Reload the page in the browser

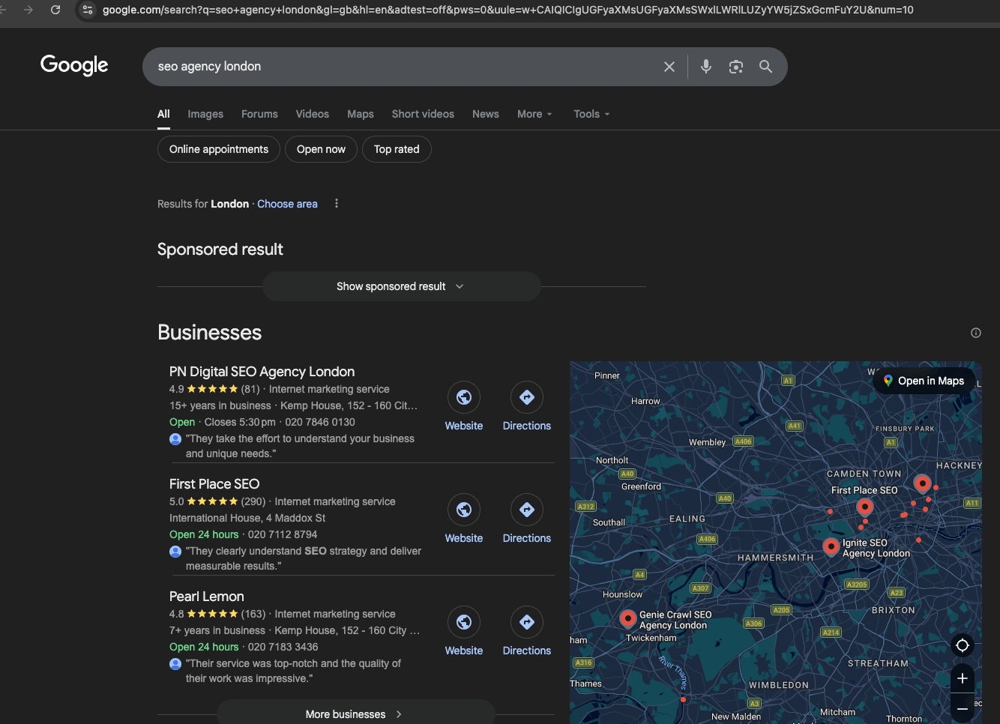55,10
